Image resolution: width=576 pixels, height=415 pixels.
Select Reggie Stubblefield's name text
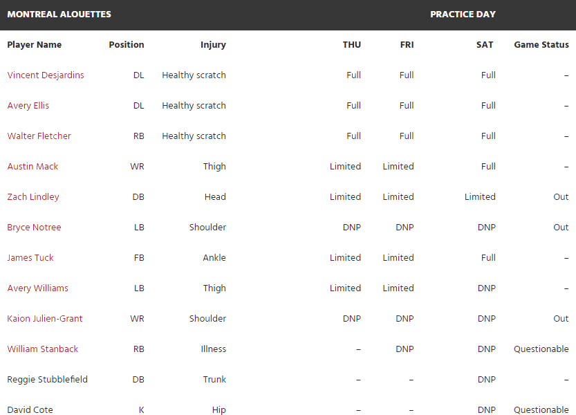pyautogui.click(x=48, y=379)
